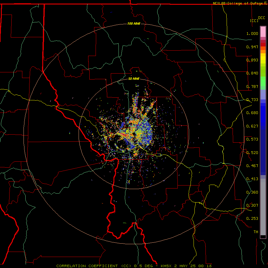Select the 0.467 legend value
Screen dimensions: 268x268
tap(252, 166)
